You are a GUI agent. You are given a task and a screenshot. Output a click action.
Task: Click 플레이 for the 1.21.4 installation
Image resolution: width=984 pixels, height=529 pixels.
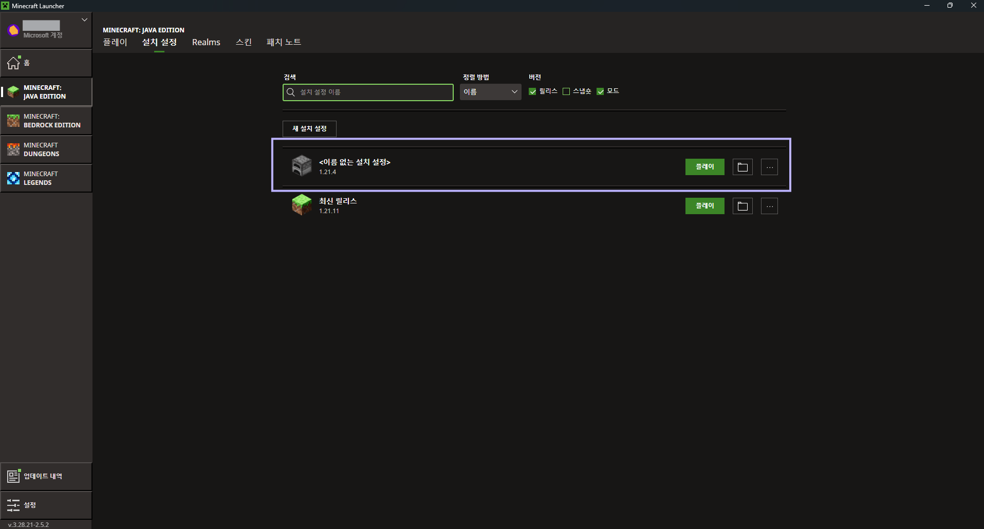click(x=704, y=167)
